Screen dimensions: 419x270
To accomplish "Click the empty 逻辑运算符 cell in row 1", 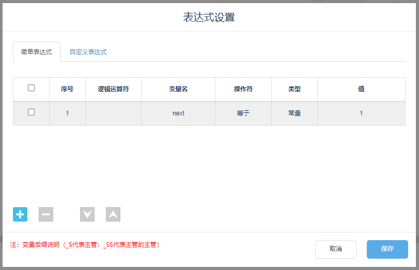I will coord(113,113).
